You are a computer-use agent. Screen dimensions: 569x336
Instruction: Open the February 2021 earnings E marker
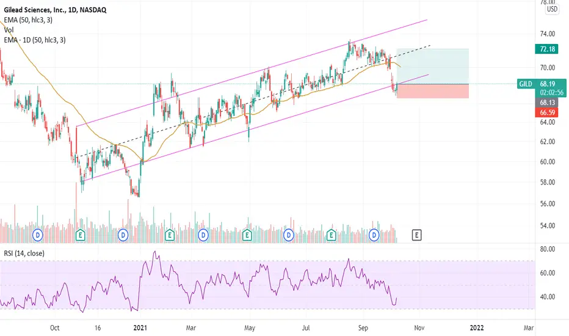pyautogui.click(x=170, y=235)
